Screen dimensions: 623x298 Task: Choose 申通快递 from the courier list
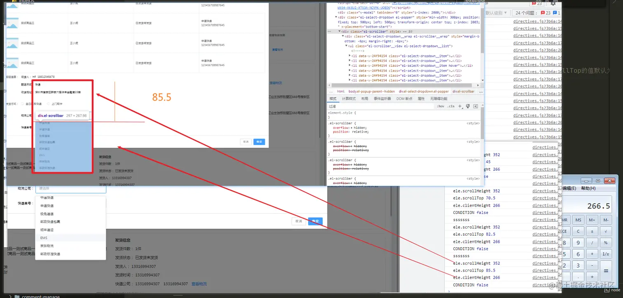[71, 206]
